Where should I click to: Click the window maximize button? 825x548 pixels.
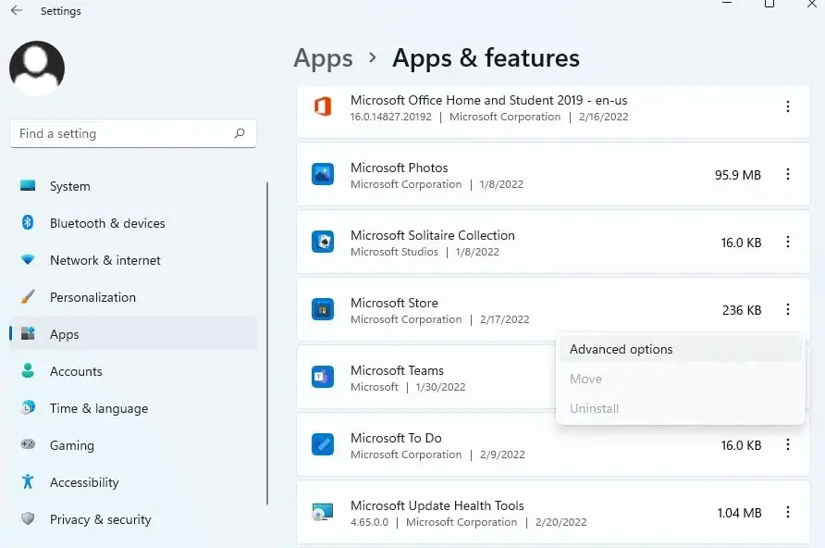point(770,5)
